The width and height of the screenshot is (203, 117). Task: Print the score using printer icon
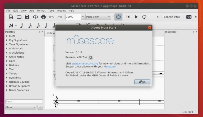(43, 17)
